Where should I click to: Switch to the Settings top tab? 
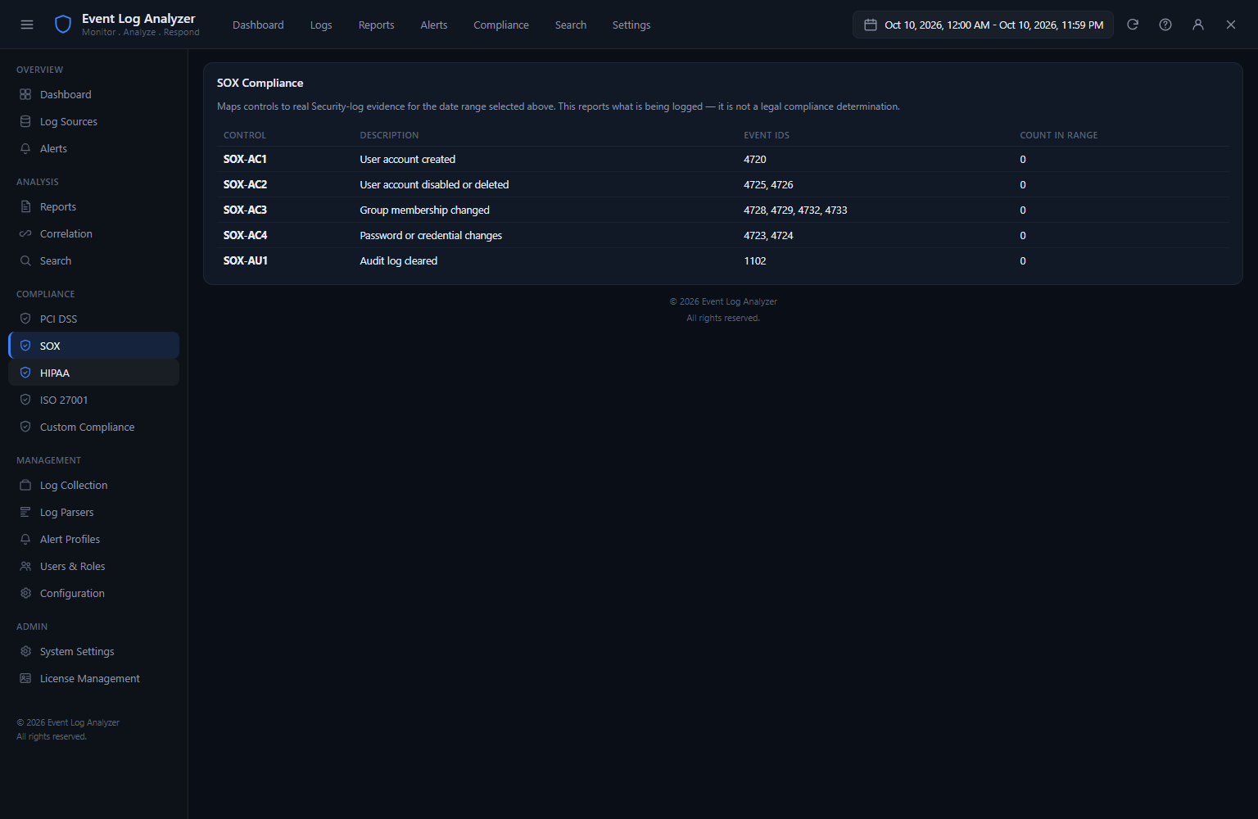tap(631, 25)
